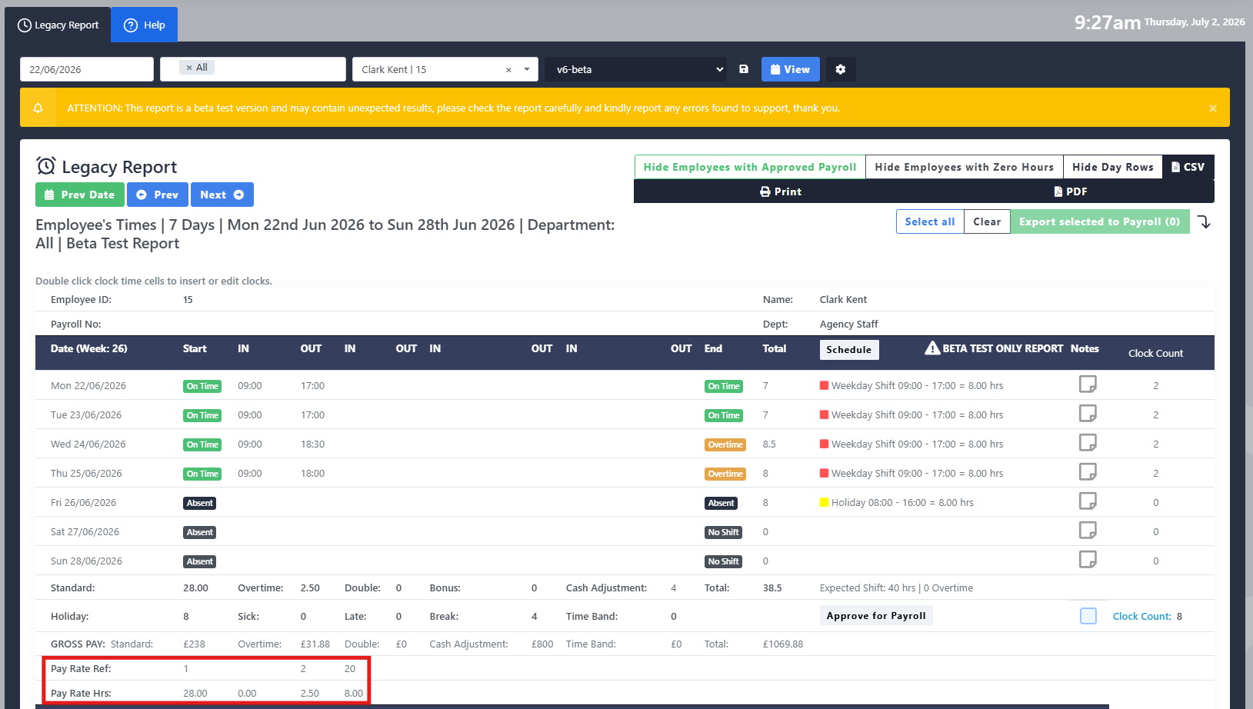The image size is (1253, 709).
Task: Tick the payroll checkbox beside Clock Count
Action: 1088,616
